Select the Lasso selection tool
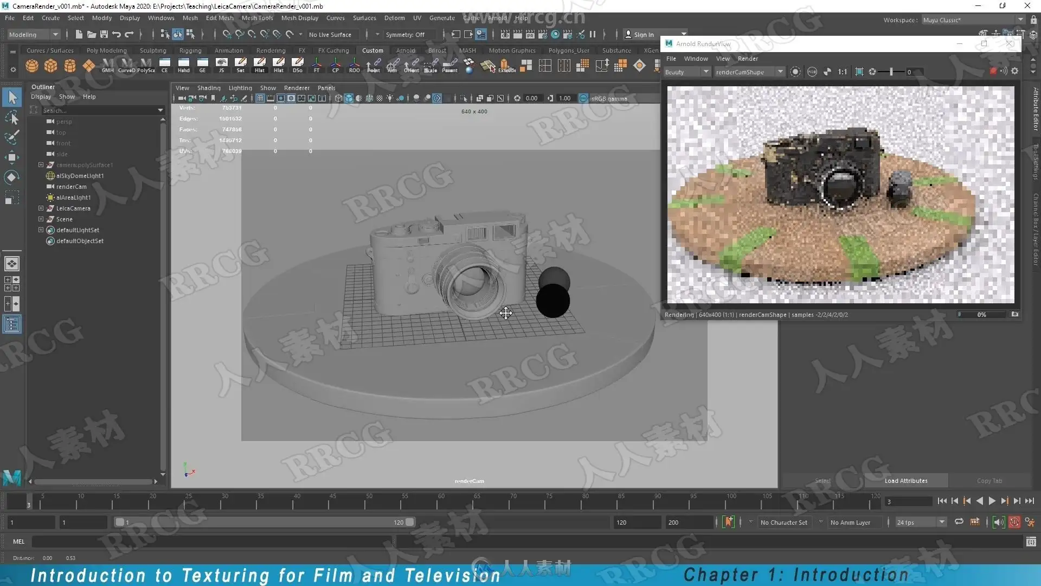This screenshot has width=1041, height=586. coord(11,118)
